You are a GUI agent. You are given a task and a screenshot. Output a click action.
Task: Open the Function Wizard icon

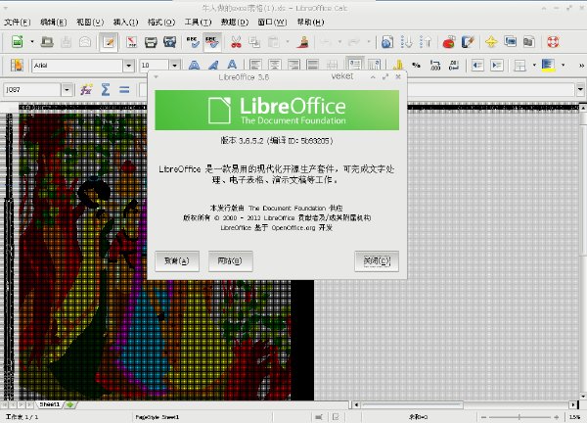pyautogui.click(x=86, y=89)
